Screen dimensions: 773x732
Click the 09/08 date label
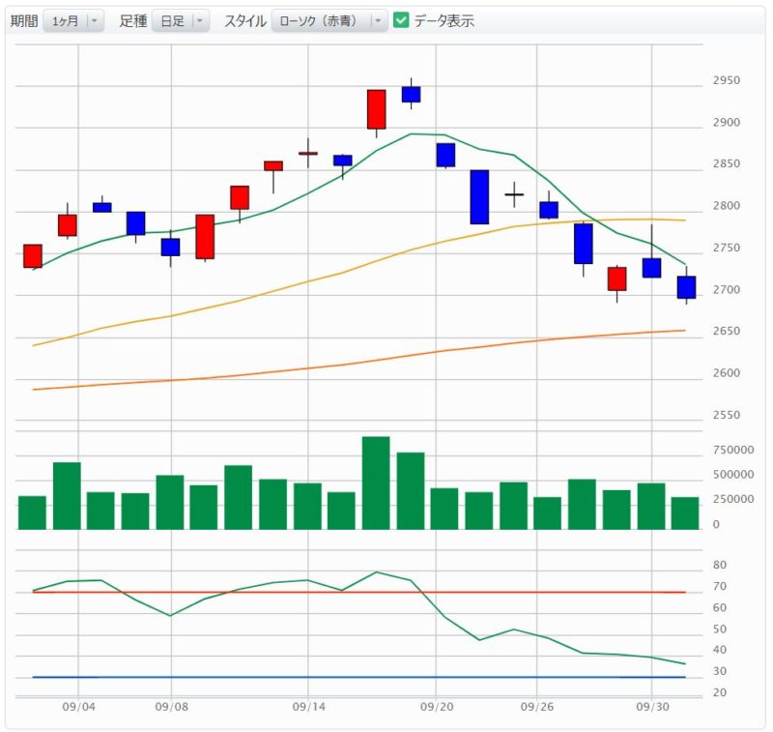pyautogui.click(x=172, y=707)
